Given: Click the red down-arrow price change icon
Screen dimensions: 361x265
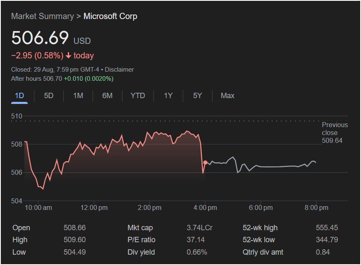Looking at the screenshot, I should [69, 55].
